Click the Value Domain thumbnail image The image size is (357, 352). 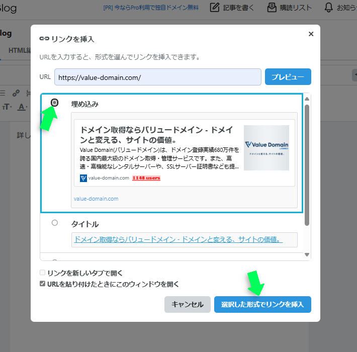pyautogui.click(x=266, y=148)
